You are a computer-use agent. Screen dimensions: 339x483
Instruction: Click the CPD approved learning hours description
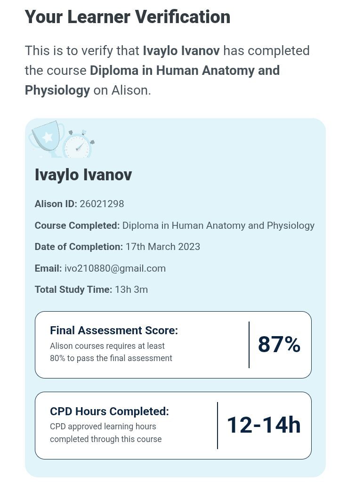[x=105, y=433]
